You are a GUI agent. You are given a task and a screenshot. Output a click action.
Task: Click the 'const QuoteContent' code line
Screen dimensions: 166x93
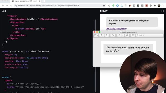[26, 51]
